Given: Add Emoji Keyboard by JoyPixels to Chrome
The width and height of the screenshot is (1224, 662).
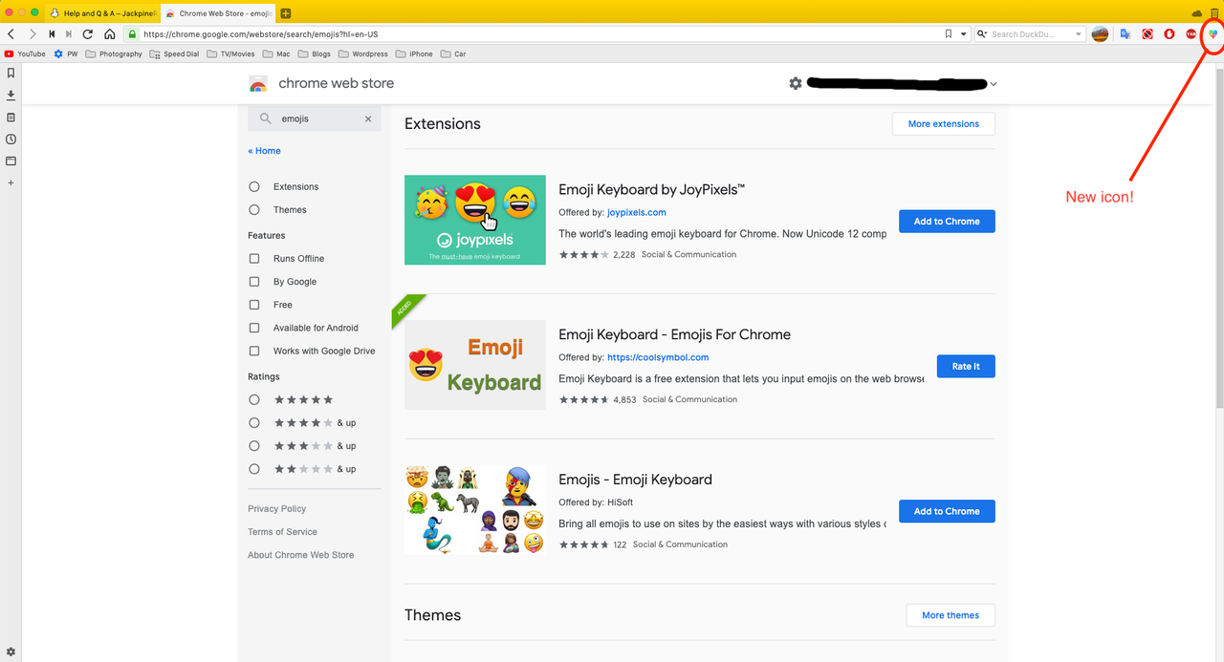Looking at the screenshot, I should coord(947,222).
